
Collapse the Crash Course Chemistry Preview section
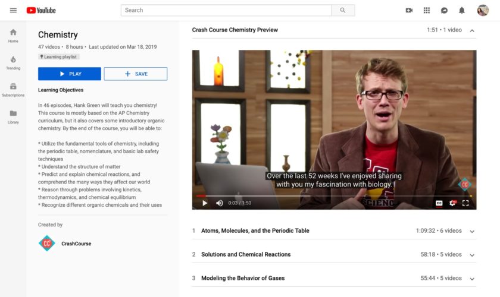coord(472,30)
